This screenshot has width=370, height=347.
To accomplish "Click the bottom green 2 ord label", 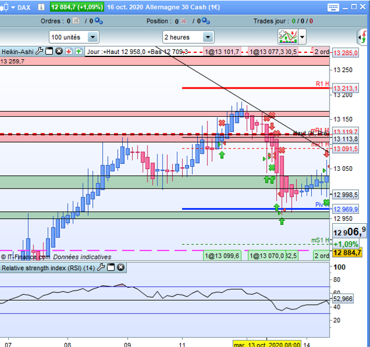I will [321, 256].
